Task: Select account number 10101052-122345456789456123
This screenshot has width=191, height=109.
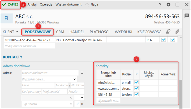Action: (29, 40)
